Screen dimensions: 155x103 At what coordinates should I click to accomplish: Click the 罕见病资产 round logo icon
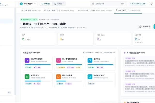[x=21, y=4]
